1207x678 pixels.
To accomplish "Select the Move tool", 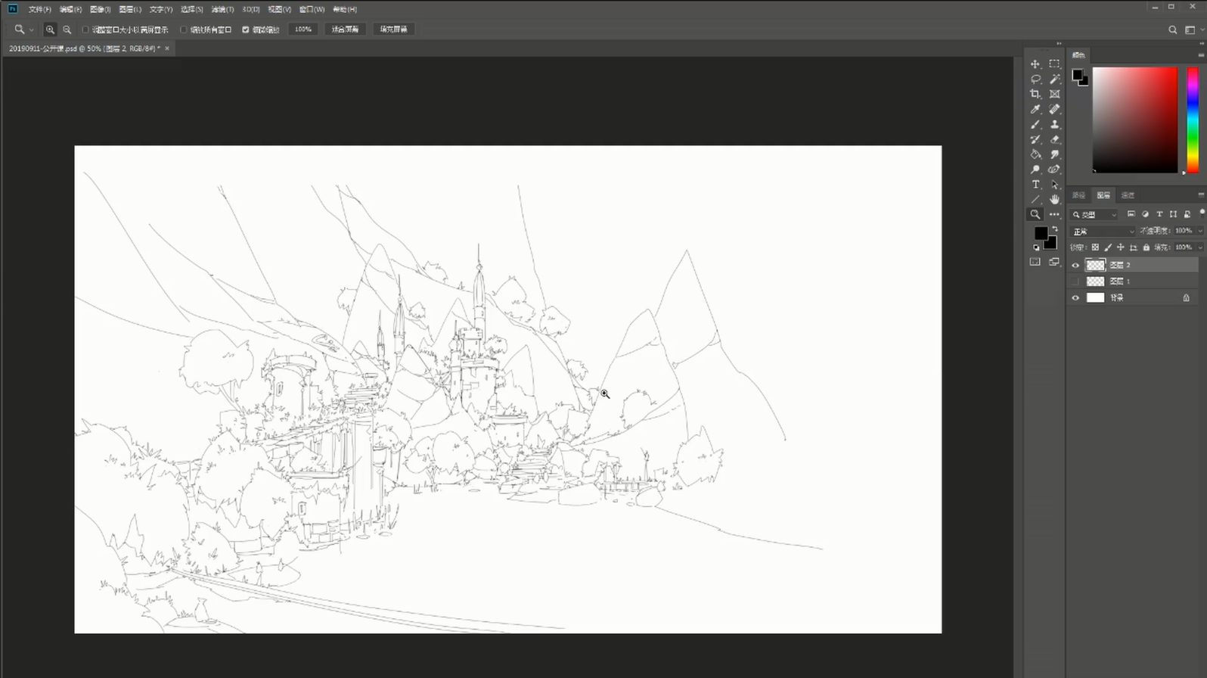I will pos(1035,64).
